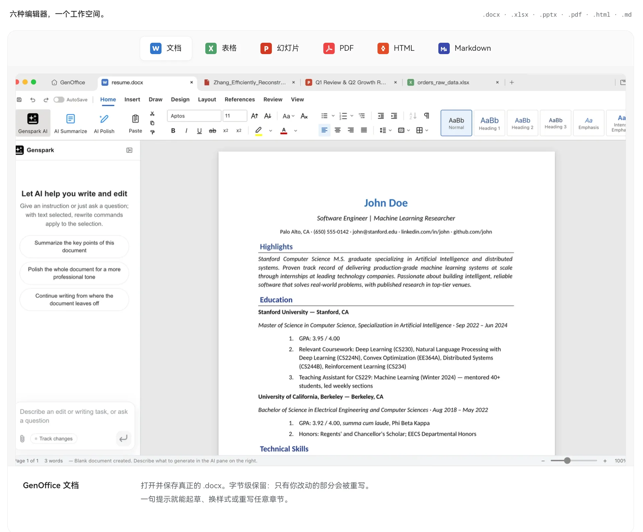
Task: Open the Aptos font name box
Action: click(x=194, y=116)
